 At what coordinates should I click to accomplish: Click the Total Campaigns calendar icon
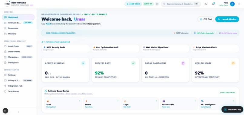[183, 63]
